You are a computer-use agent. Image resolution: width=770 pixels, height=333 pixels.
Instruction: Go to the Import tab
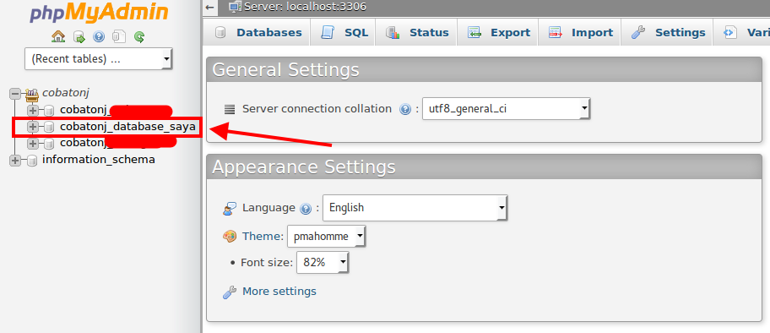coord(580,32)
